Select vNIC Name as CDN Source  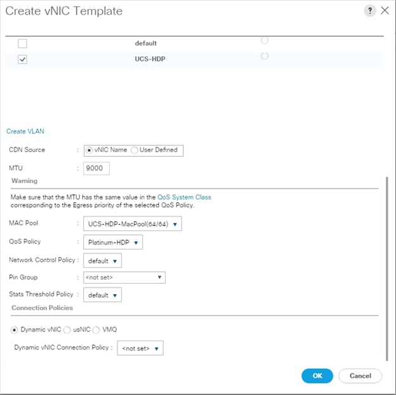pyautogui.click(x=89, y=151)
